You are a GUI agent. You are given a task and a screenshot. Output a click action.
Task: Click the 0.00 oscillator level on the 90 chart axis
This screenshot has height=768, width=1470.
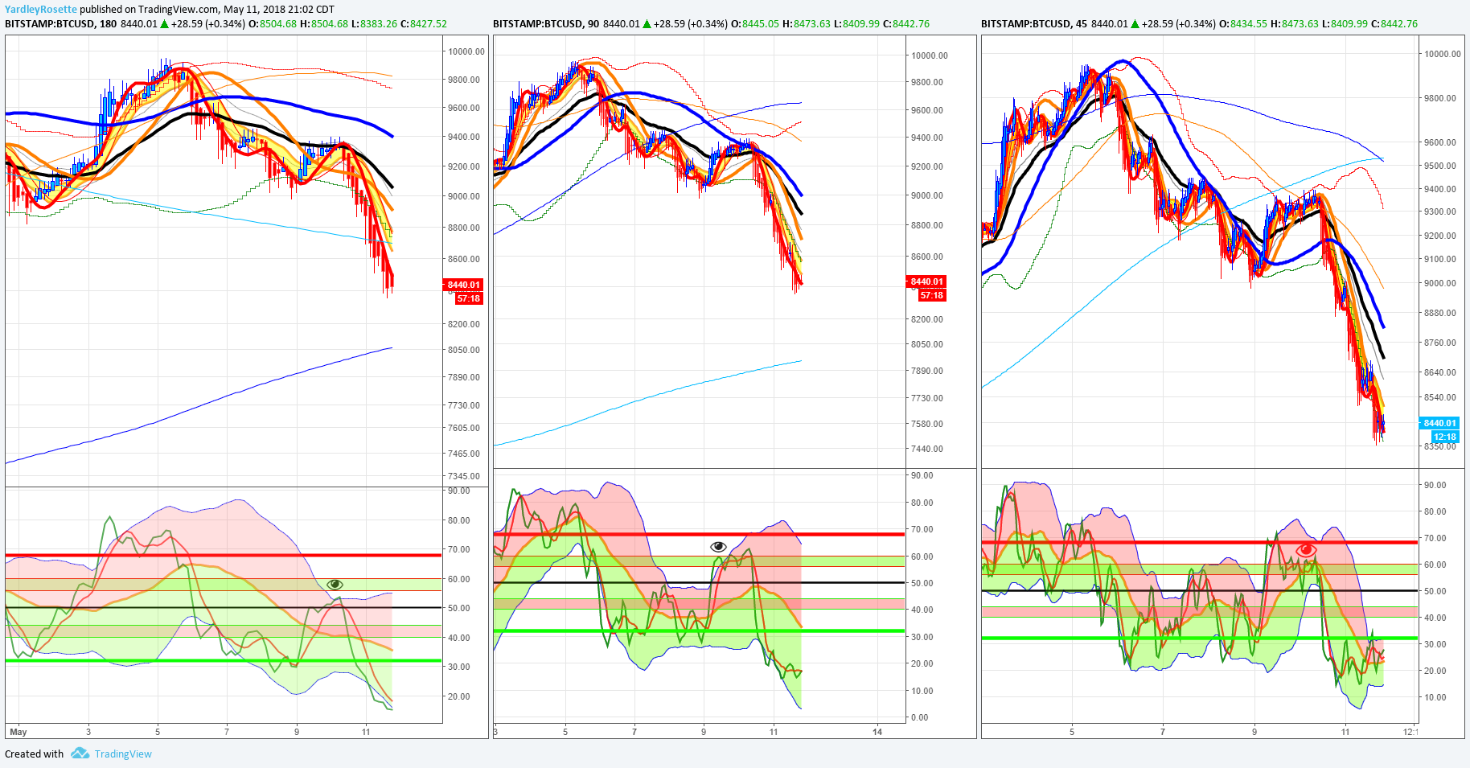coord(919,717)
